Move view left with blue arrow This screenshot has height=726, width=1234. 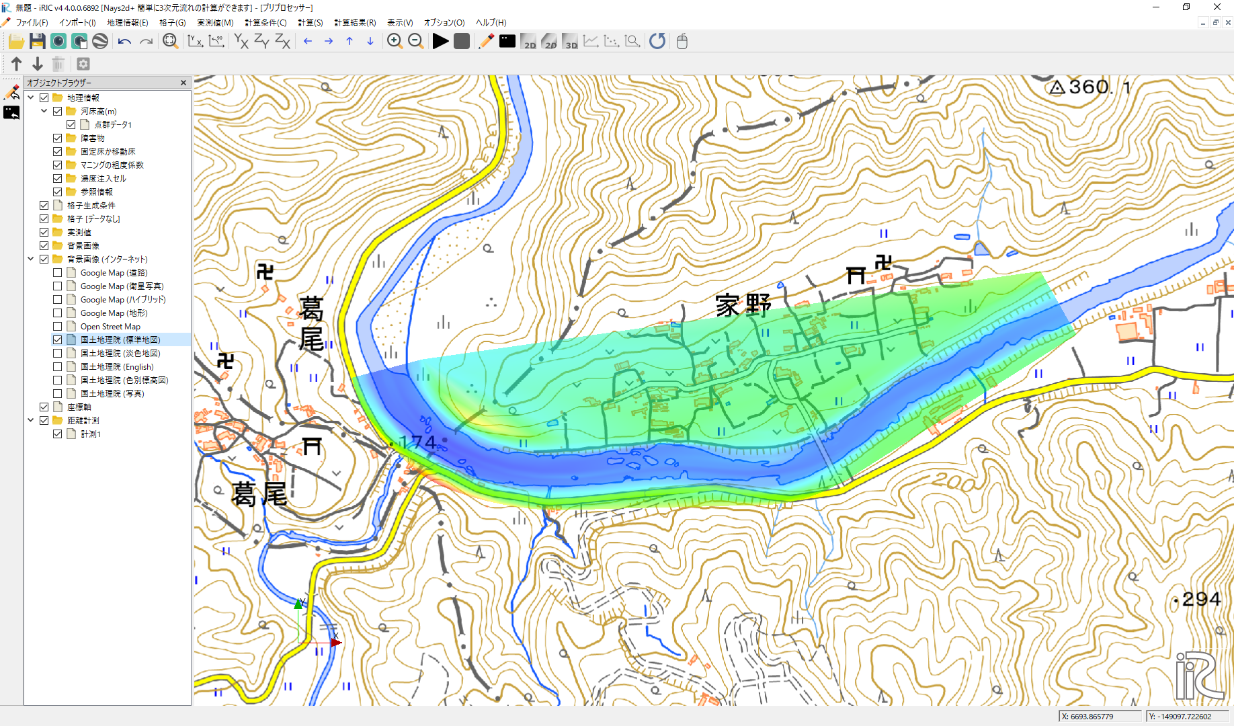pyautogui.click(x=308, y=42)
